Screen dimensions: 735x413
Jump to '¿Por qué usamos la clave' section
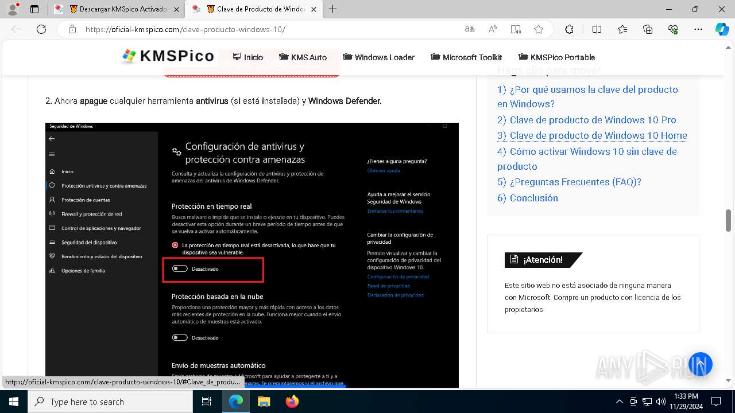point(587,96)
